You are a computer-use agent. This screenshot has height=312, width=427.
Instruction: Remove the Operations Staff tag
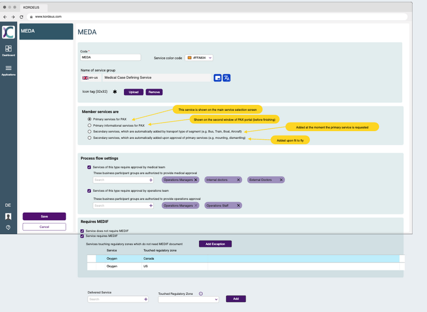238,205
